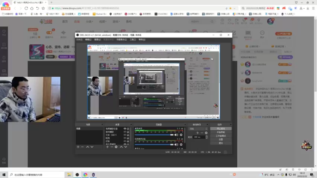Open 视频捕获设备 mixer settings gear

point(181,144)
